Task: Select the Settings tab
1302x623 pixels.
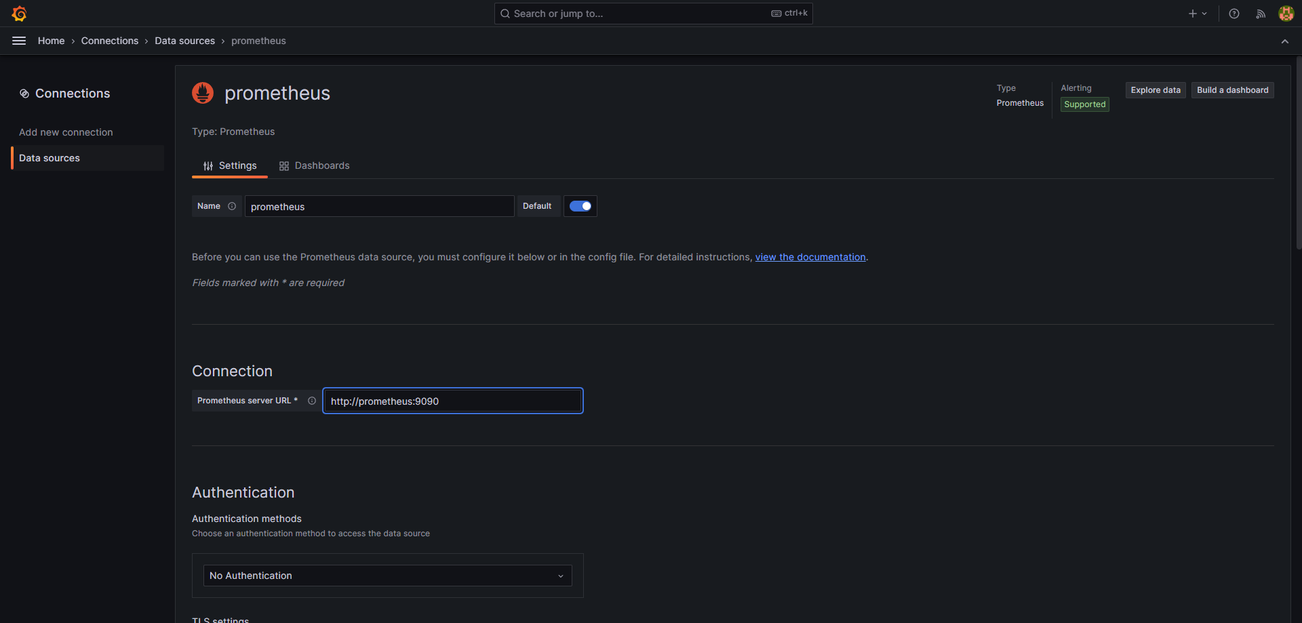Action: point(230,165)
